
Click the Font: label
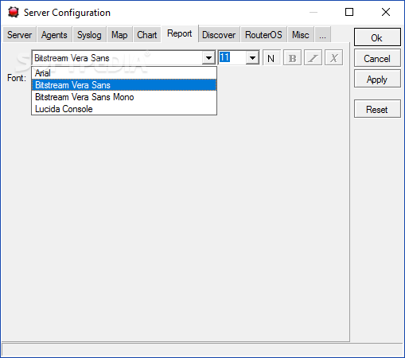[17, 78]
